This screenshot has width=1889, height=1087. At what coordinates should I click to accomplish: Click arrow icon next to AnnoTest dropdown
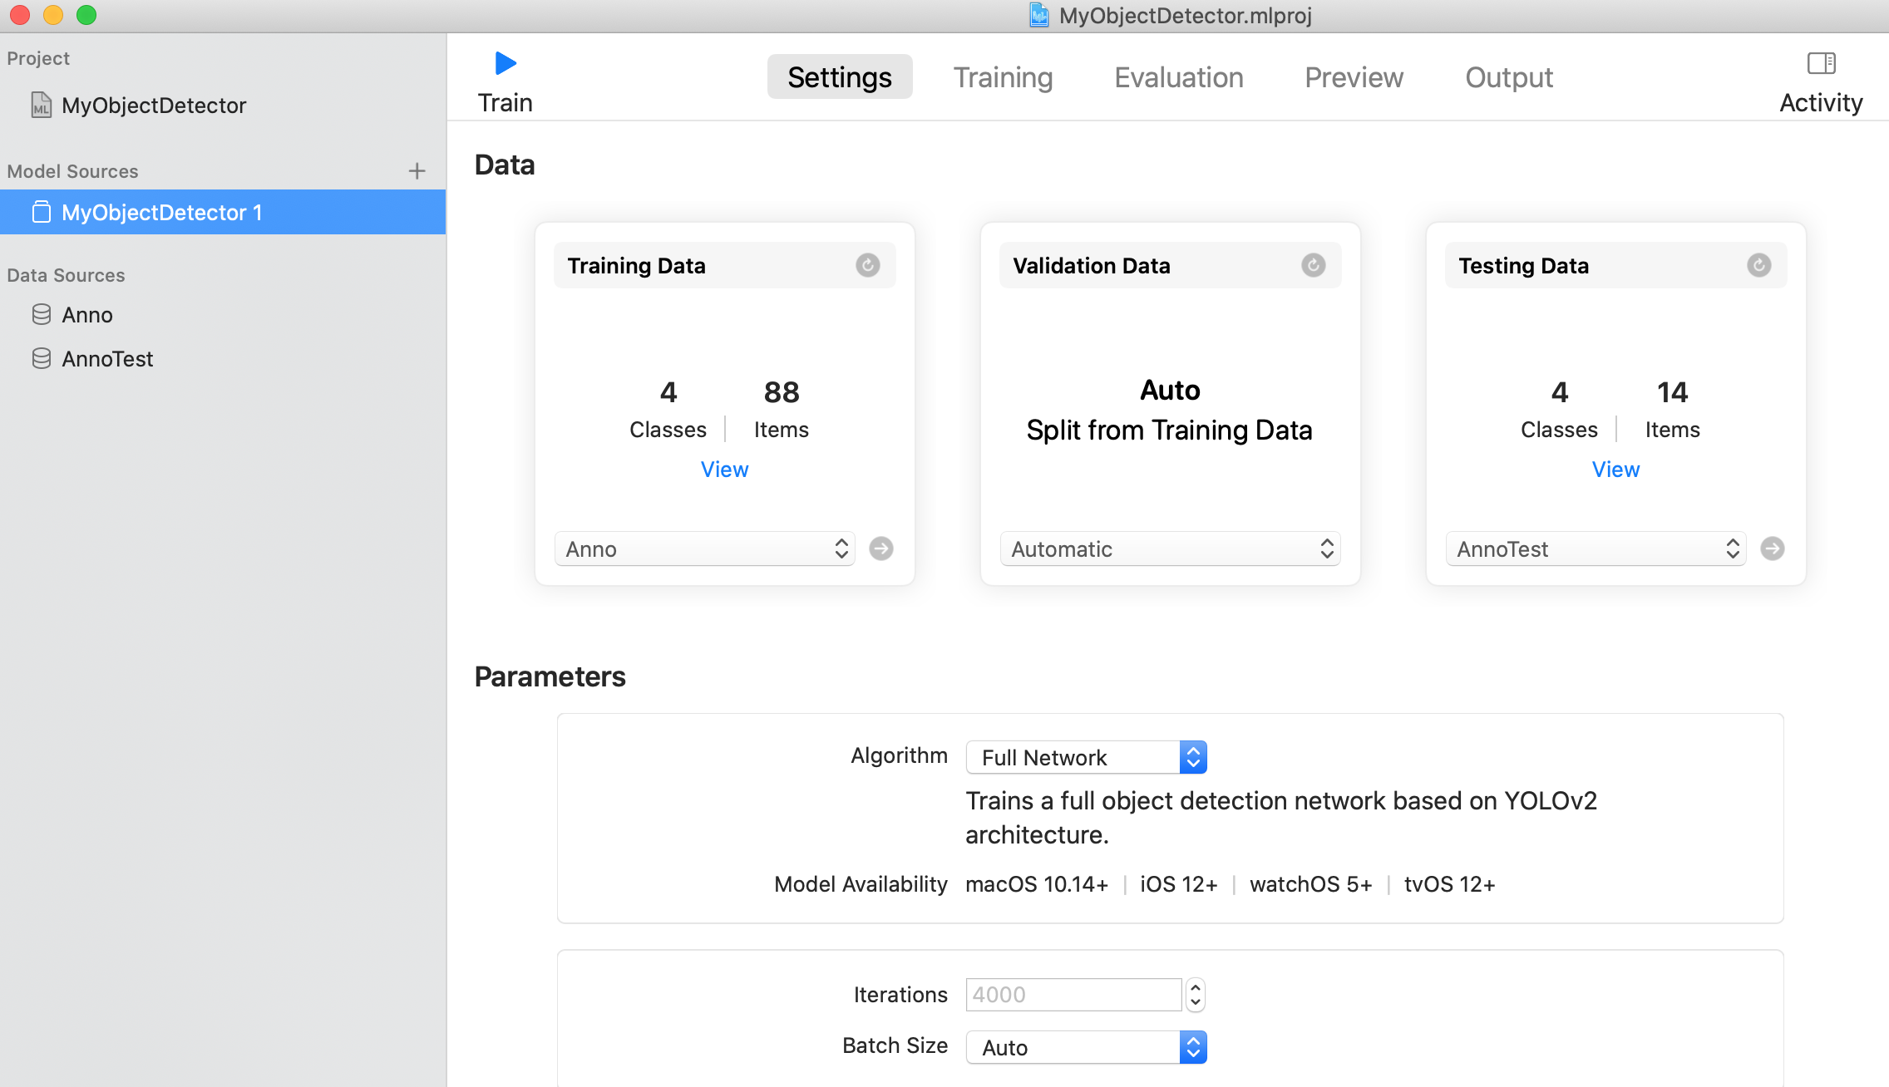point(1773,548)
